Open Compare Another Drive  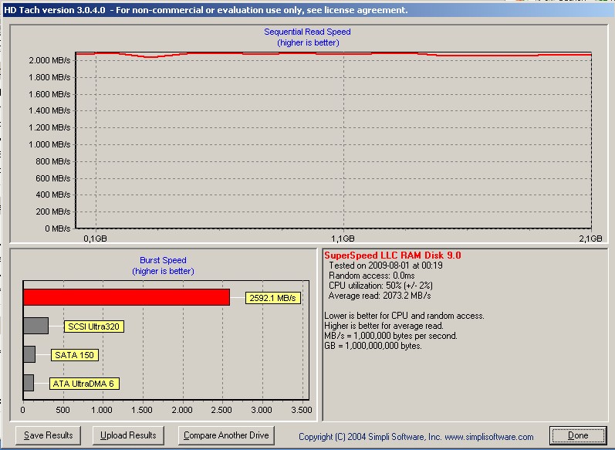(x=226, y=435)
